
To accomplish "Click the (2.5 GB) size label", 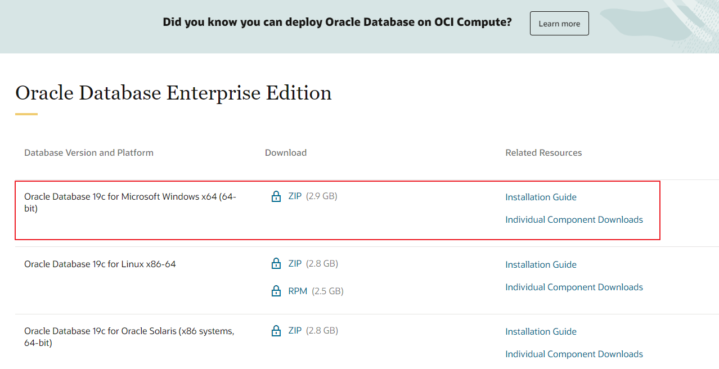I will tap(327, 291).
